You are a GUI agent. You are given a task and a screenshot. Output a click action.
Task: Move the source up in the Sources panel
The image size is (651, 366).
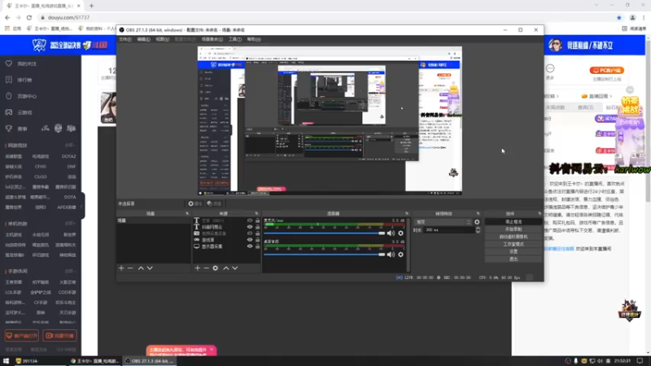(226, 268)
